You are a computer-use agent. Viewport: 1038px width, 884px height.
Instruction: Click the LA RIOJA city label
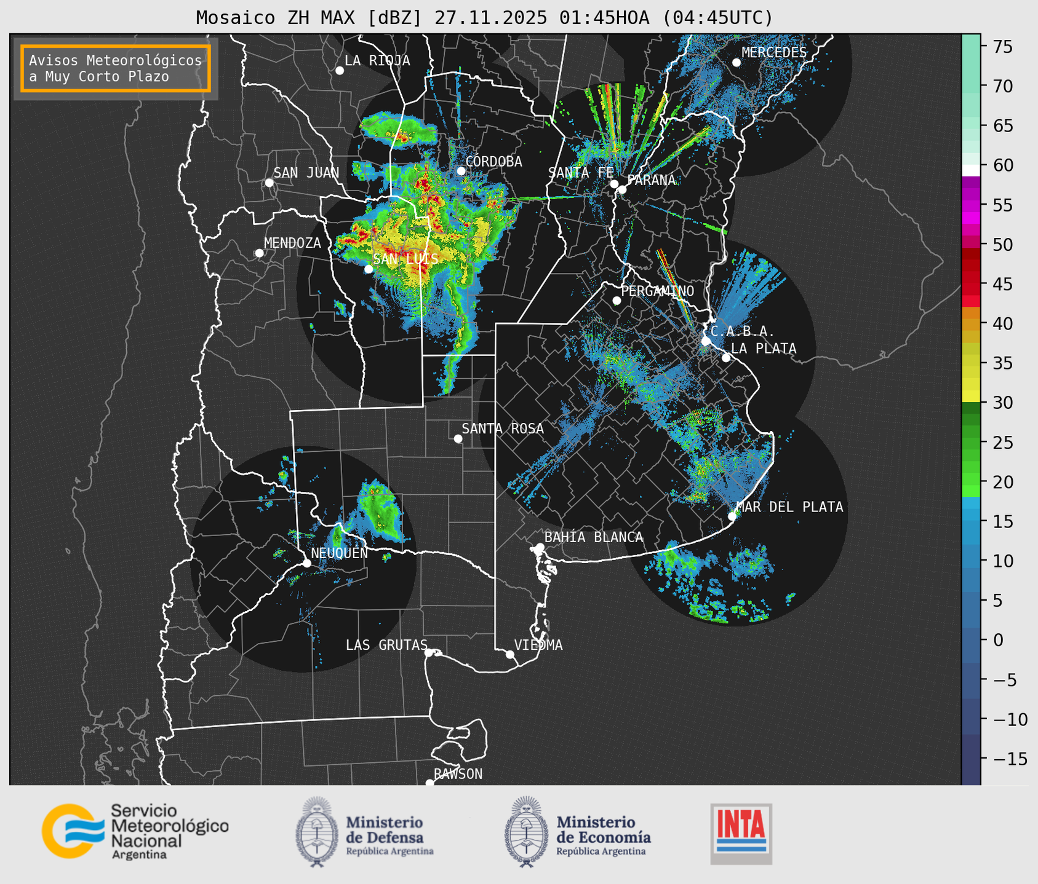377,60
